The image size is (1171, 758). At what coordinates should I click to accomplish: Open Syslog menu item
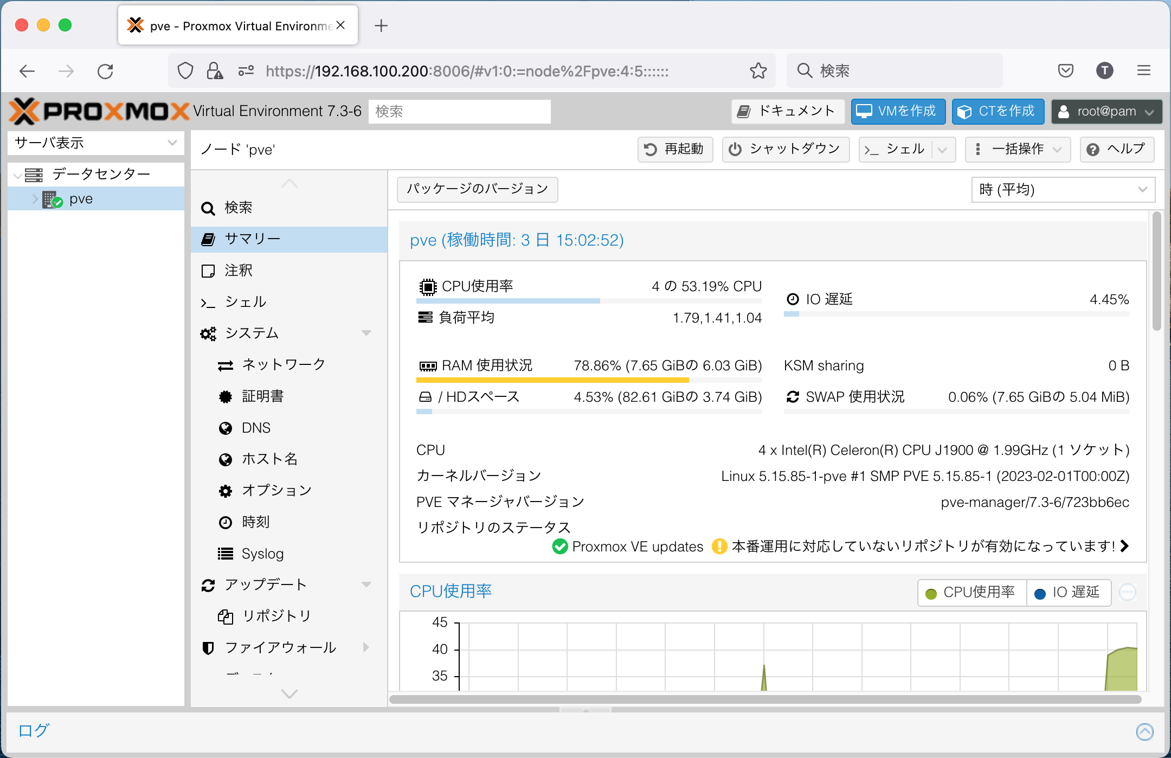tap(289, 554)
